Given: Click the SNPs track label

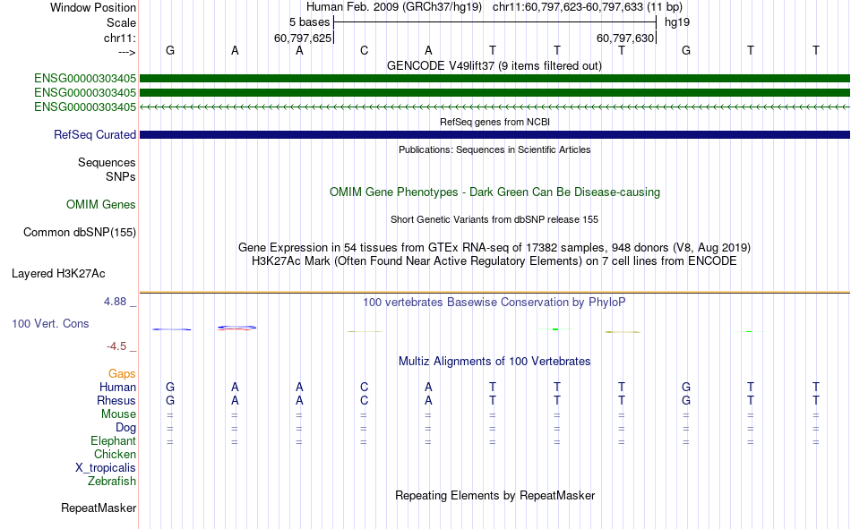Looking at the screenshot, I should click(x=121, y=176).
